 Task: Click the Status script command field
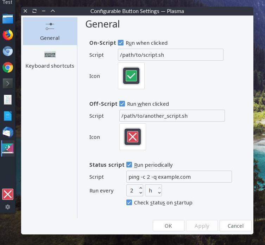click(179, 177)
